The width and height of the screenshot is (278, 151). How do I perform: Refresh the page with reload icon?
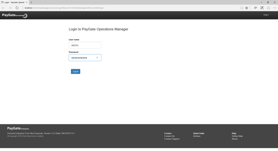point(17,8)
